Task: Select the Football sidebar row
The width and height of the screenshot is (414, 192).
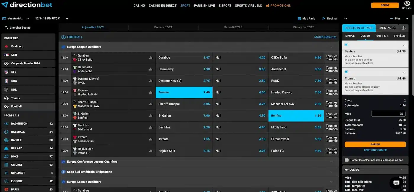Action: (x=28, y=107)
